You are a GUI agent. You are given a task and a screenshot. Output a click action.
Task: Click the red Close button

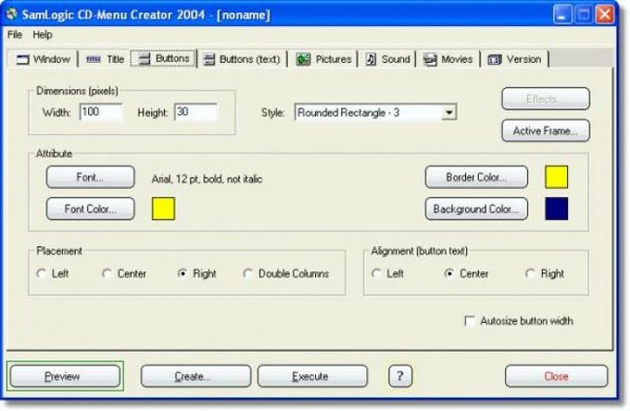(556, 376)
